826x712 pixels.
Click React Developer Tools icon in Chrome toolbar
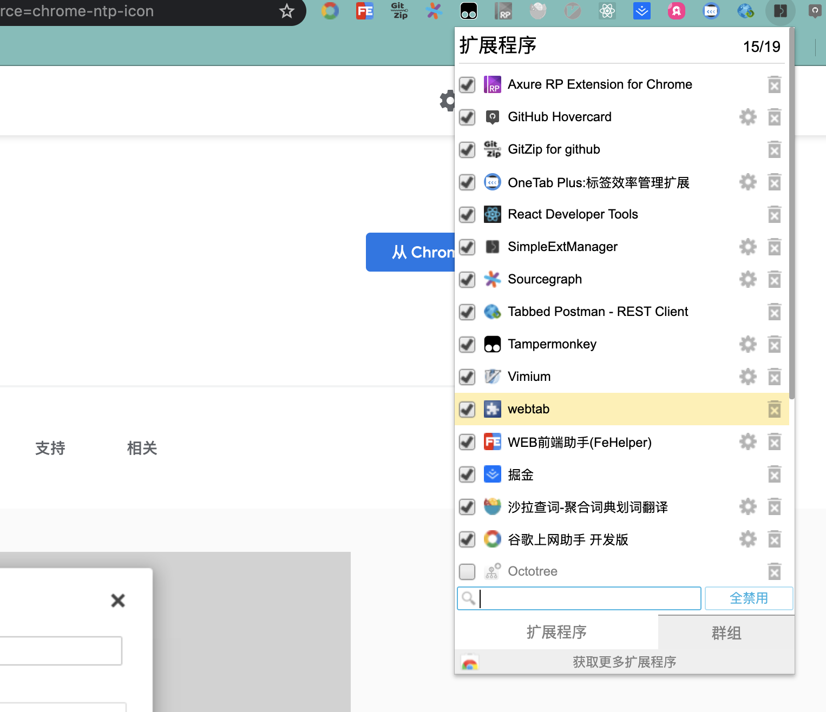tap(607, 11)
